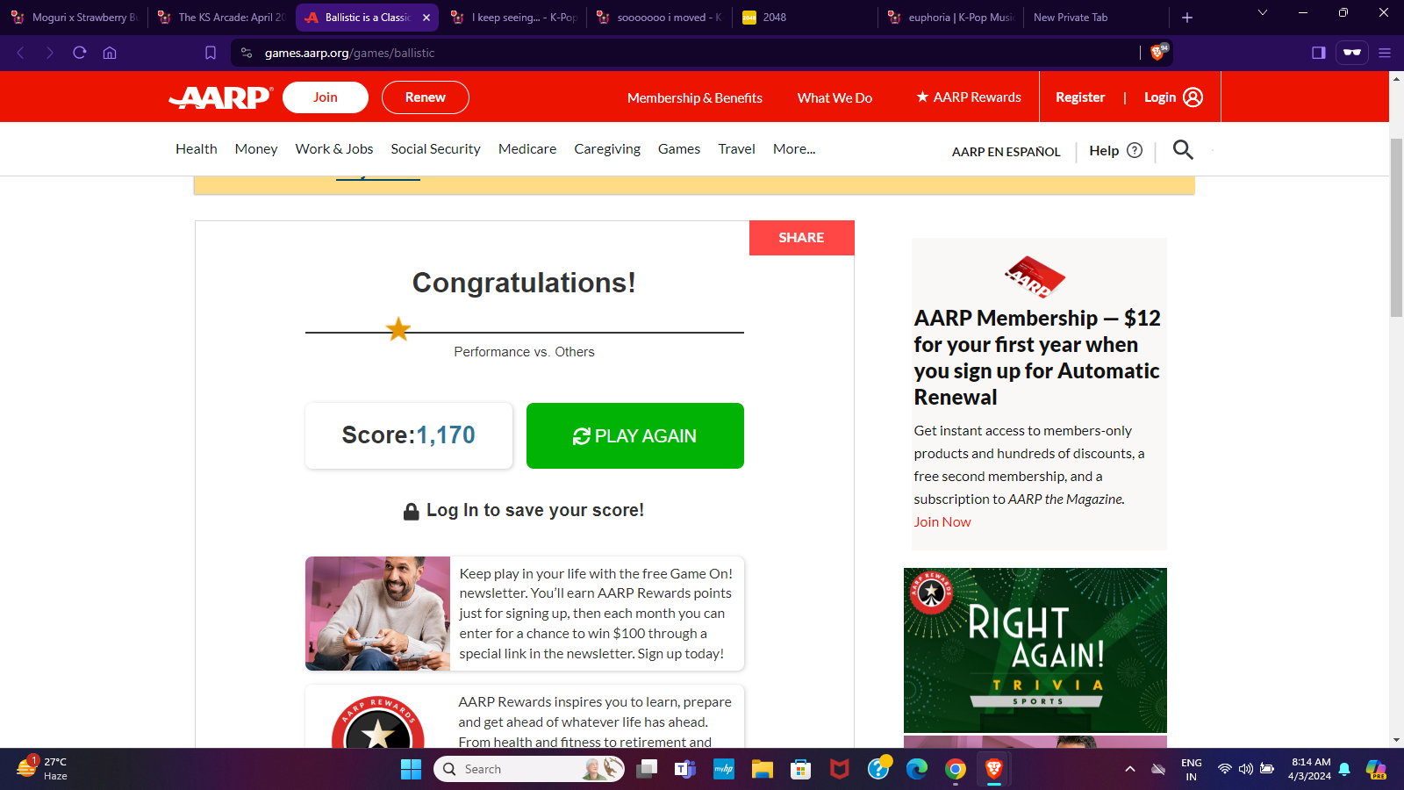Open the site information icon in address bar
1404x790 pixels.
tap(247, 53)
